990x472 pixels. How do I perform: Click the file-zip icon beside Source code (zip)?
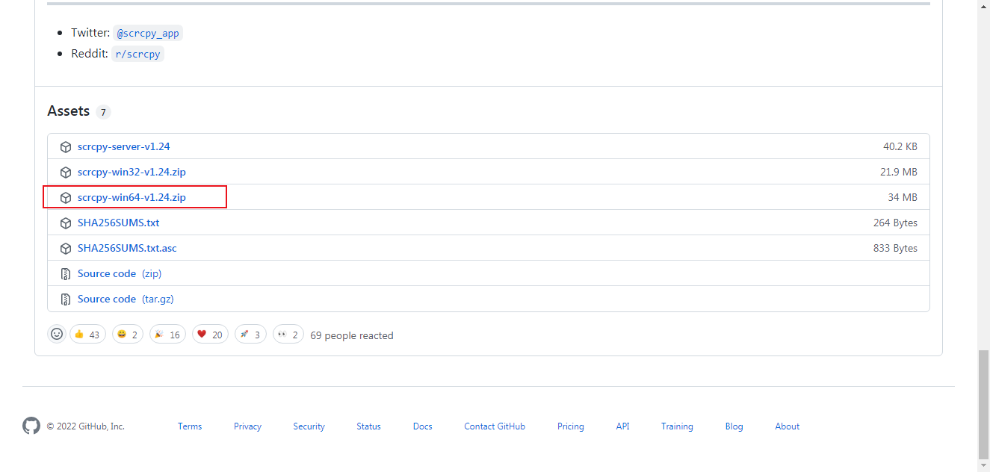click(66, 274)
